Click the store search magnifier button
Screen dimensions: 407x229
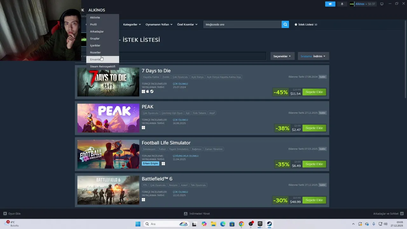point(285,24)
